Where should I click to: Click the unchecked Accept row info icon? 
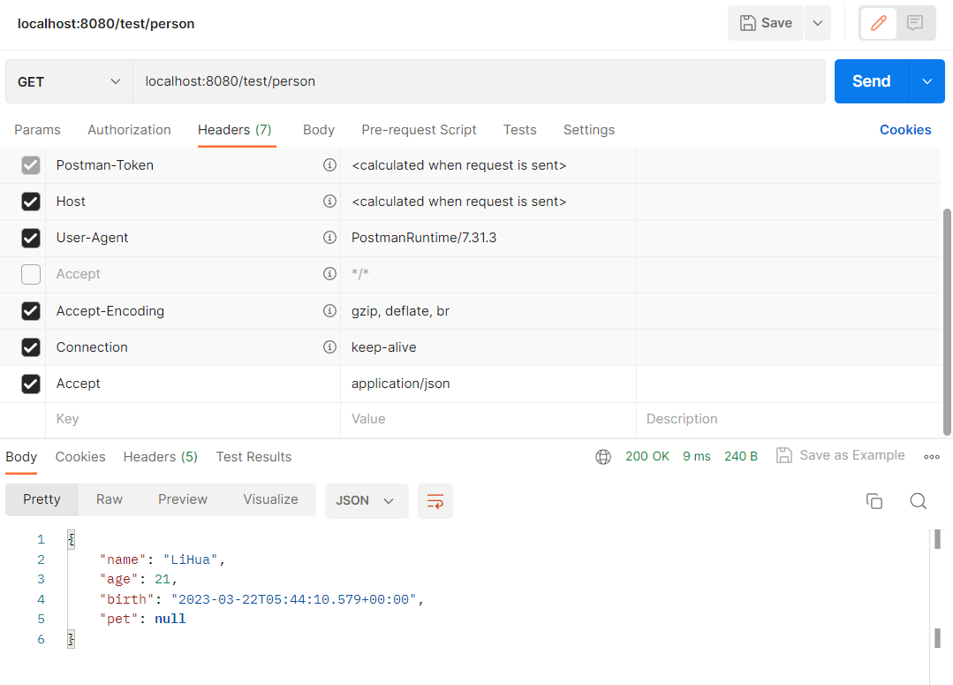pos(329,274)
